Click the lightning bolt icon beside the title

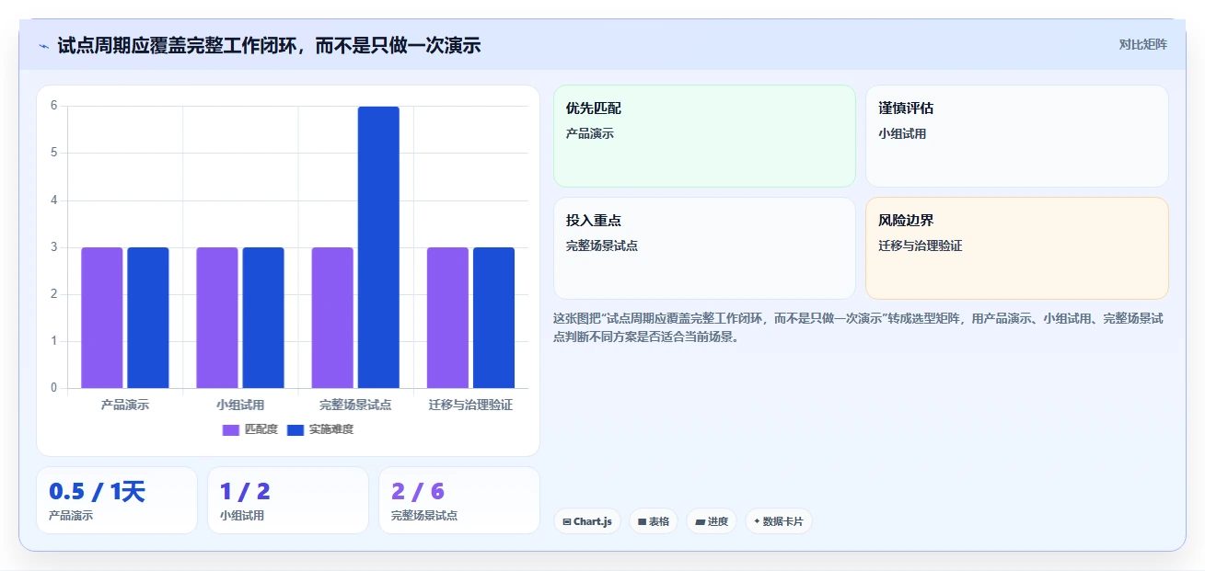pyautogui.click(x=43, y=46)
